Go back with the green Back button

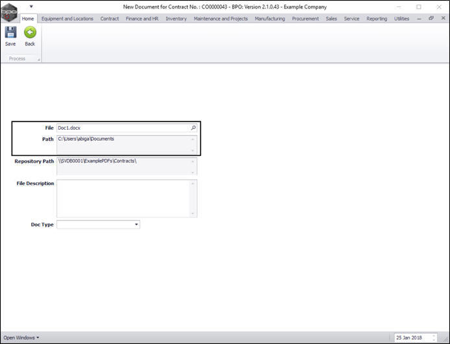tap(30, 36)
